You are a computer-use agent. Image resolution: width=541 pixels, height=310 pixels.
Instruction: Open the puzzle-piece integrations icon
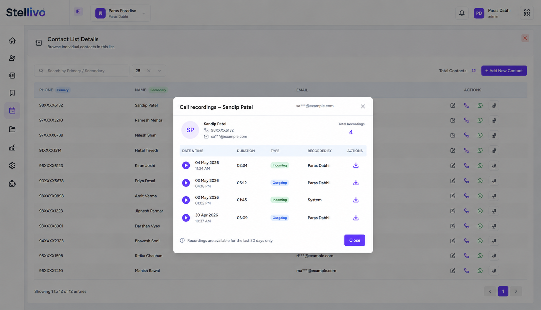click(x=12, y=184)
